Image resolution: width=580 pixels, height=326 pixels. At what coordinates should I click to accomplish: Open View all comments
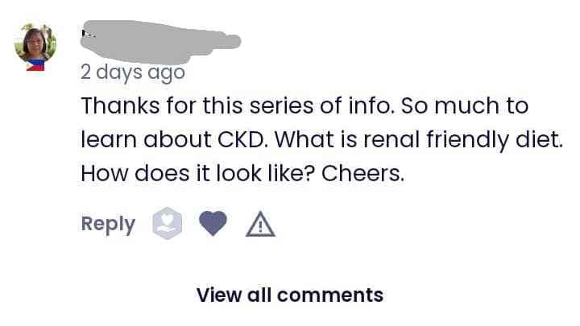tap(290, 295)
